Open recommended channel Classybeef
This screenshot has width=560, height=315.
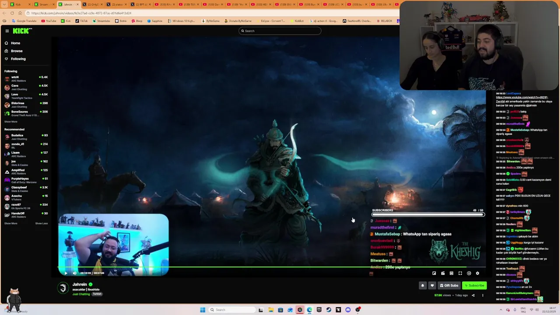point(26,189)
